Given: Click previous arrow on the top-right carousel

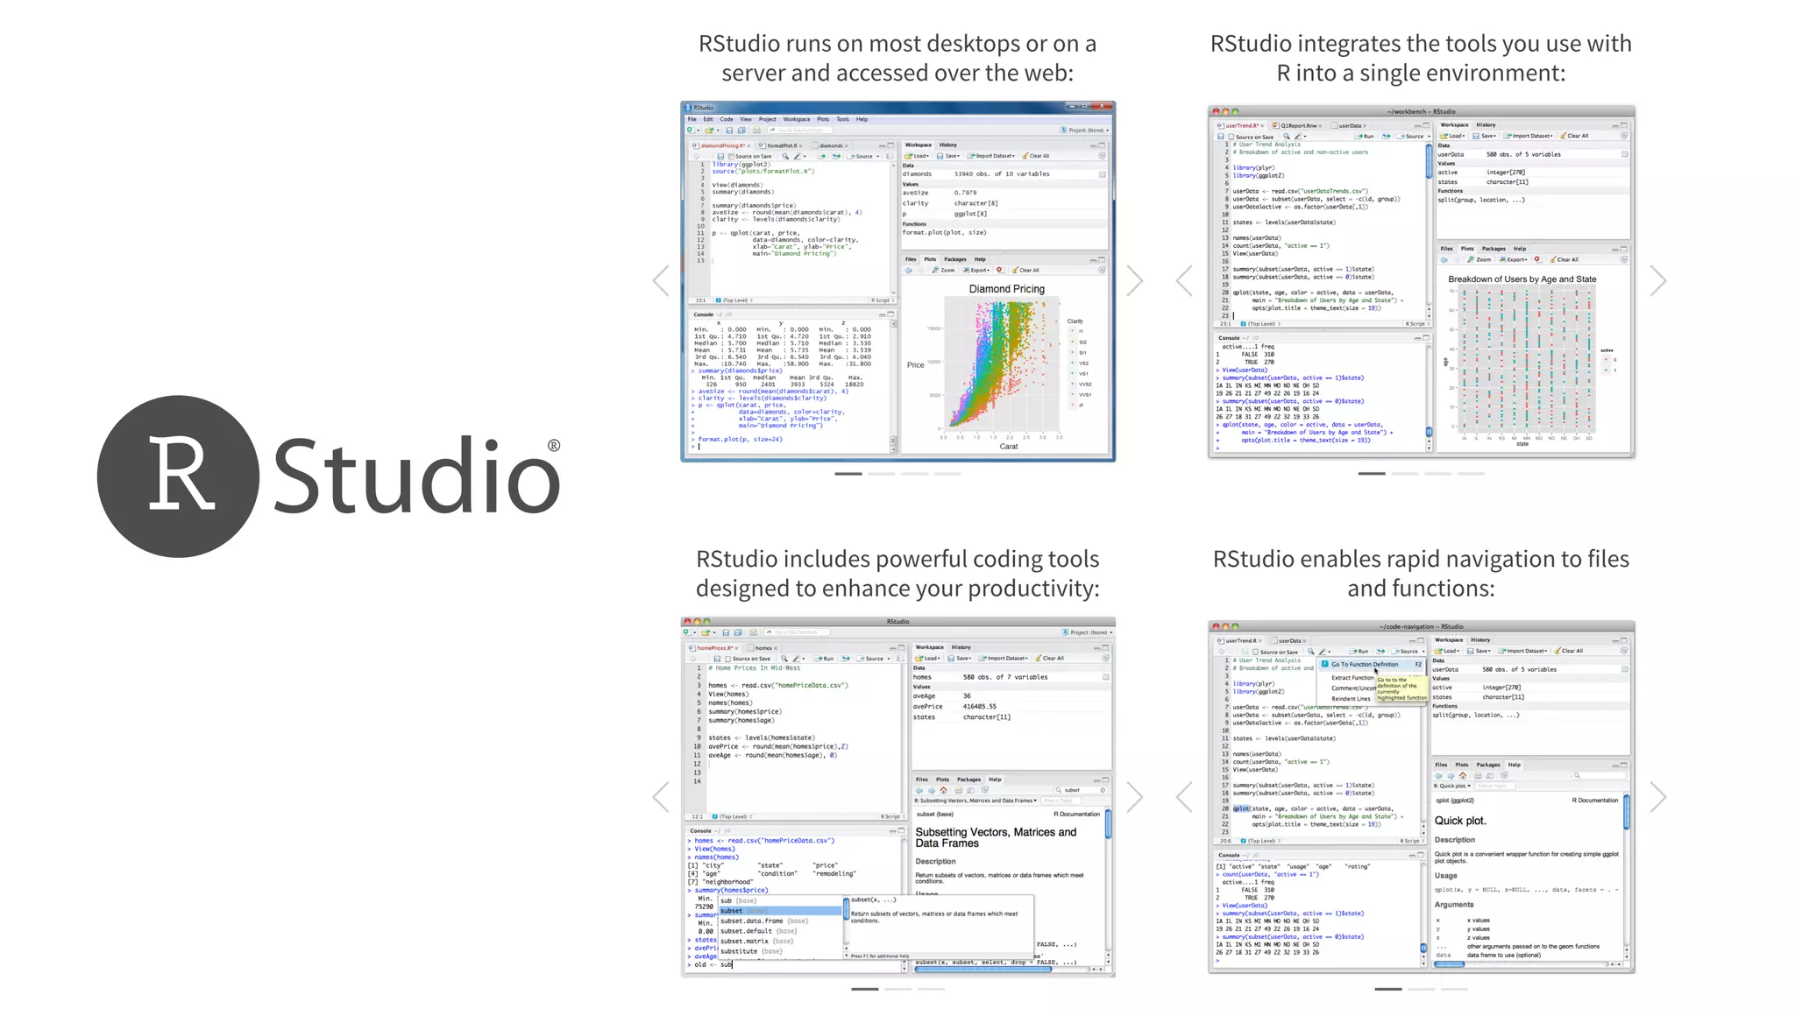Looking at the screenshot, I should [x=1184, y=281].
